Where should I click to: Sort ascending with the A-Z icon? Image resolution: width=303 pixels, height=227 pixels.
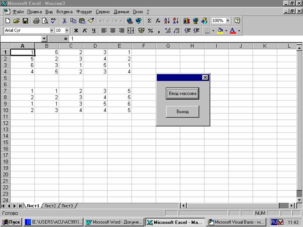point(167,21)
